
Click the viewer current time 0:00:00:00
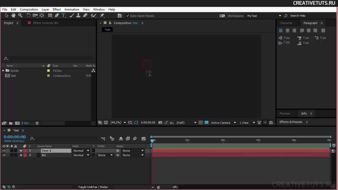(148, 123)
